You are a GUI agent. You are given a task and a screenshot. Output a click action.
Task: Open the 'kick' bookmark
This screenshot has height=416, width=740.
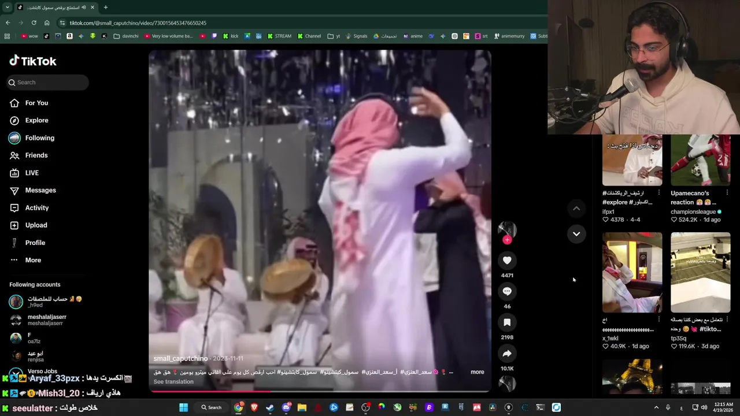(x=230, y=36)
